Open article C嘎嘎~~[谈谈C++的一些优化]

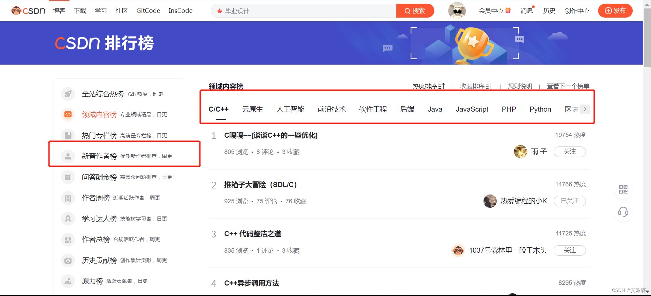click(x=271, y=135)
